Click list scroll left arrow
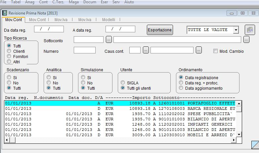 [x=7, y=140]
